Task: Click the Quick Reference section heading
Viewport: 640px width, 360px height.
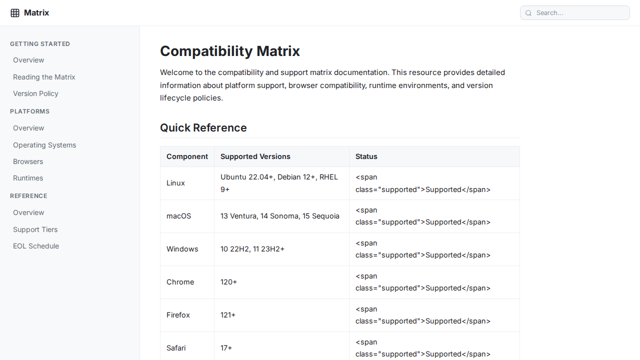Action: [x=203, y=127]
